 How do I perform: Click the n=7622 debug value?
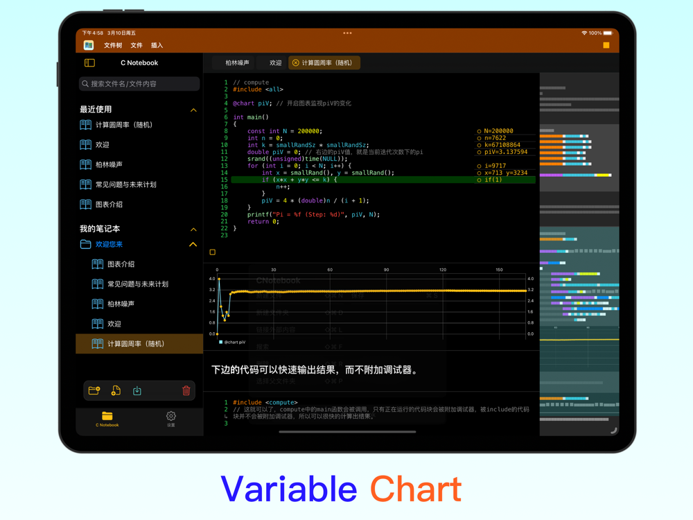495,138
